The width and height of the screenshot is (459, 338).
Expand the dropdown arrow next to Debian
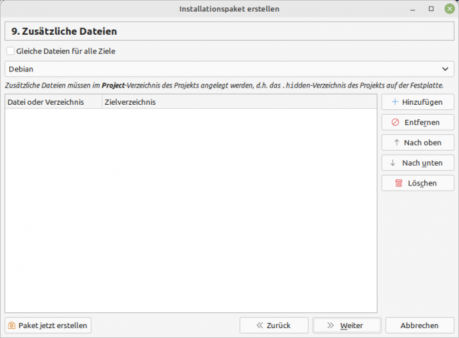[446, 69]
